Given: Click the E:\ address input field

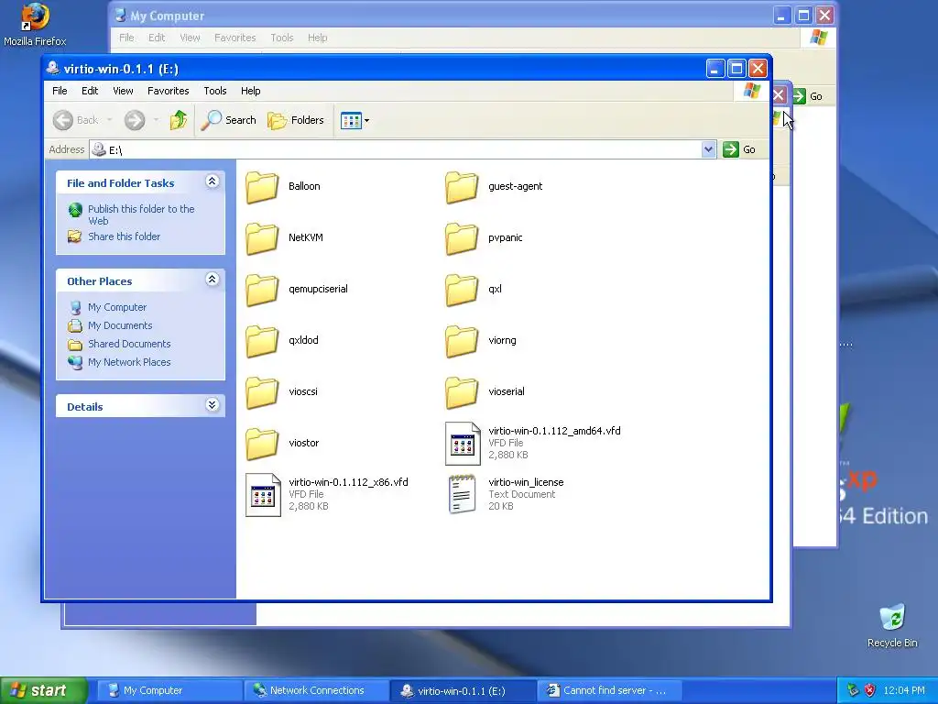Looking at the screenshot, I should [396, 149].
